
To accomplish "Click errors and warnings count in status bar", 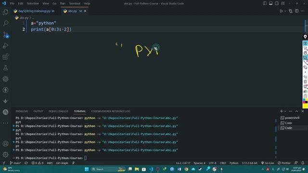I will (38, 163).
